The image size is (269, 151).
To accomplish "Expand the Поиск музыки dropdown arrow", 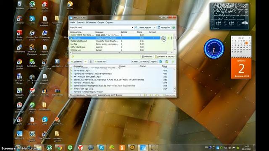I will click(155, 27).
